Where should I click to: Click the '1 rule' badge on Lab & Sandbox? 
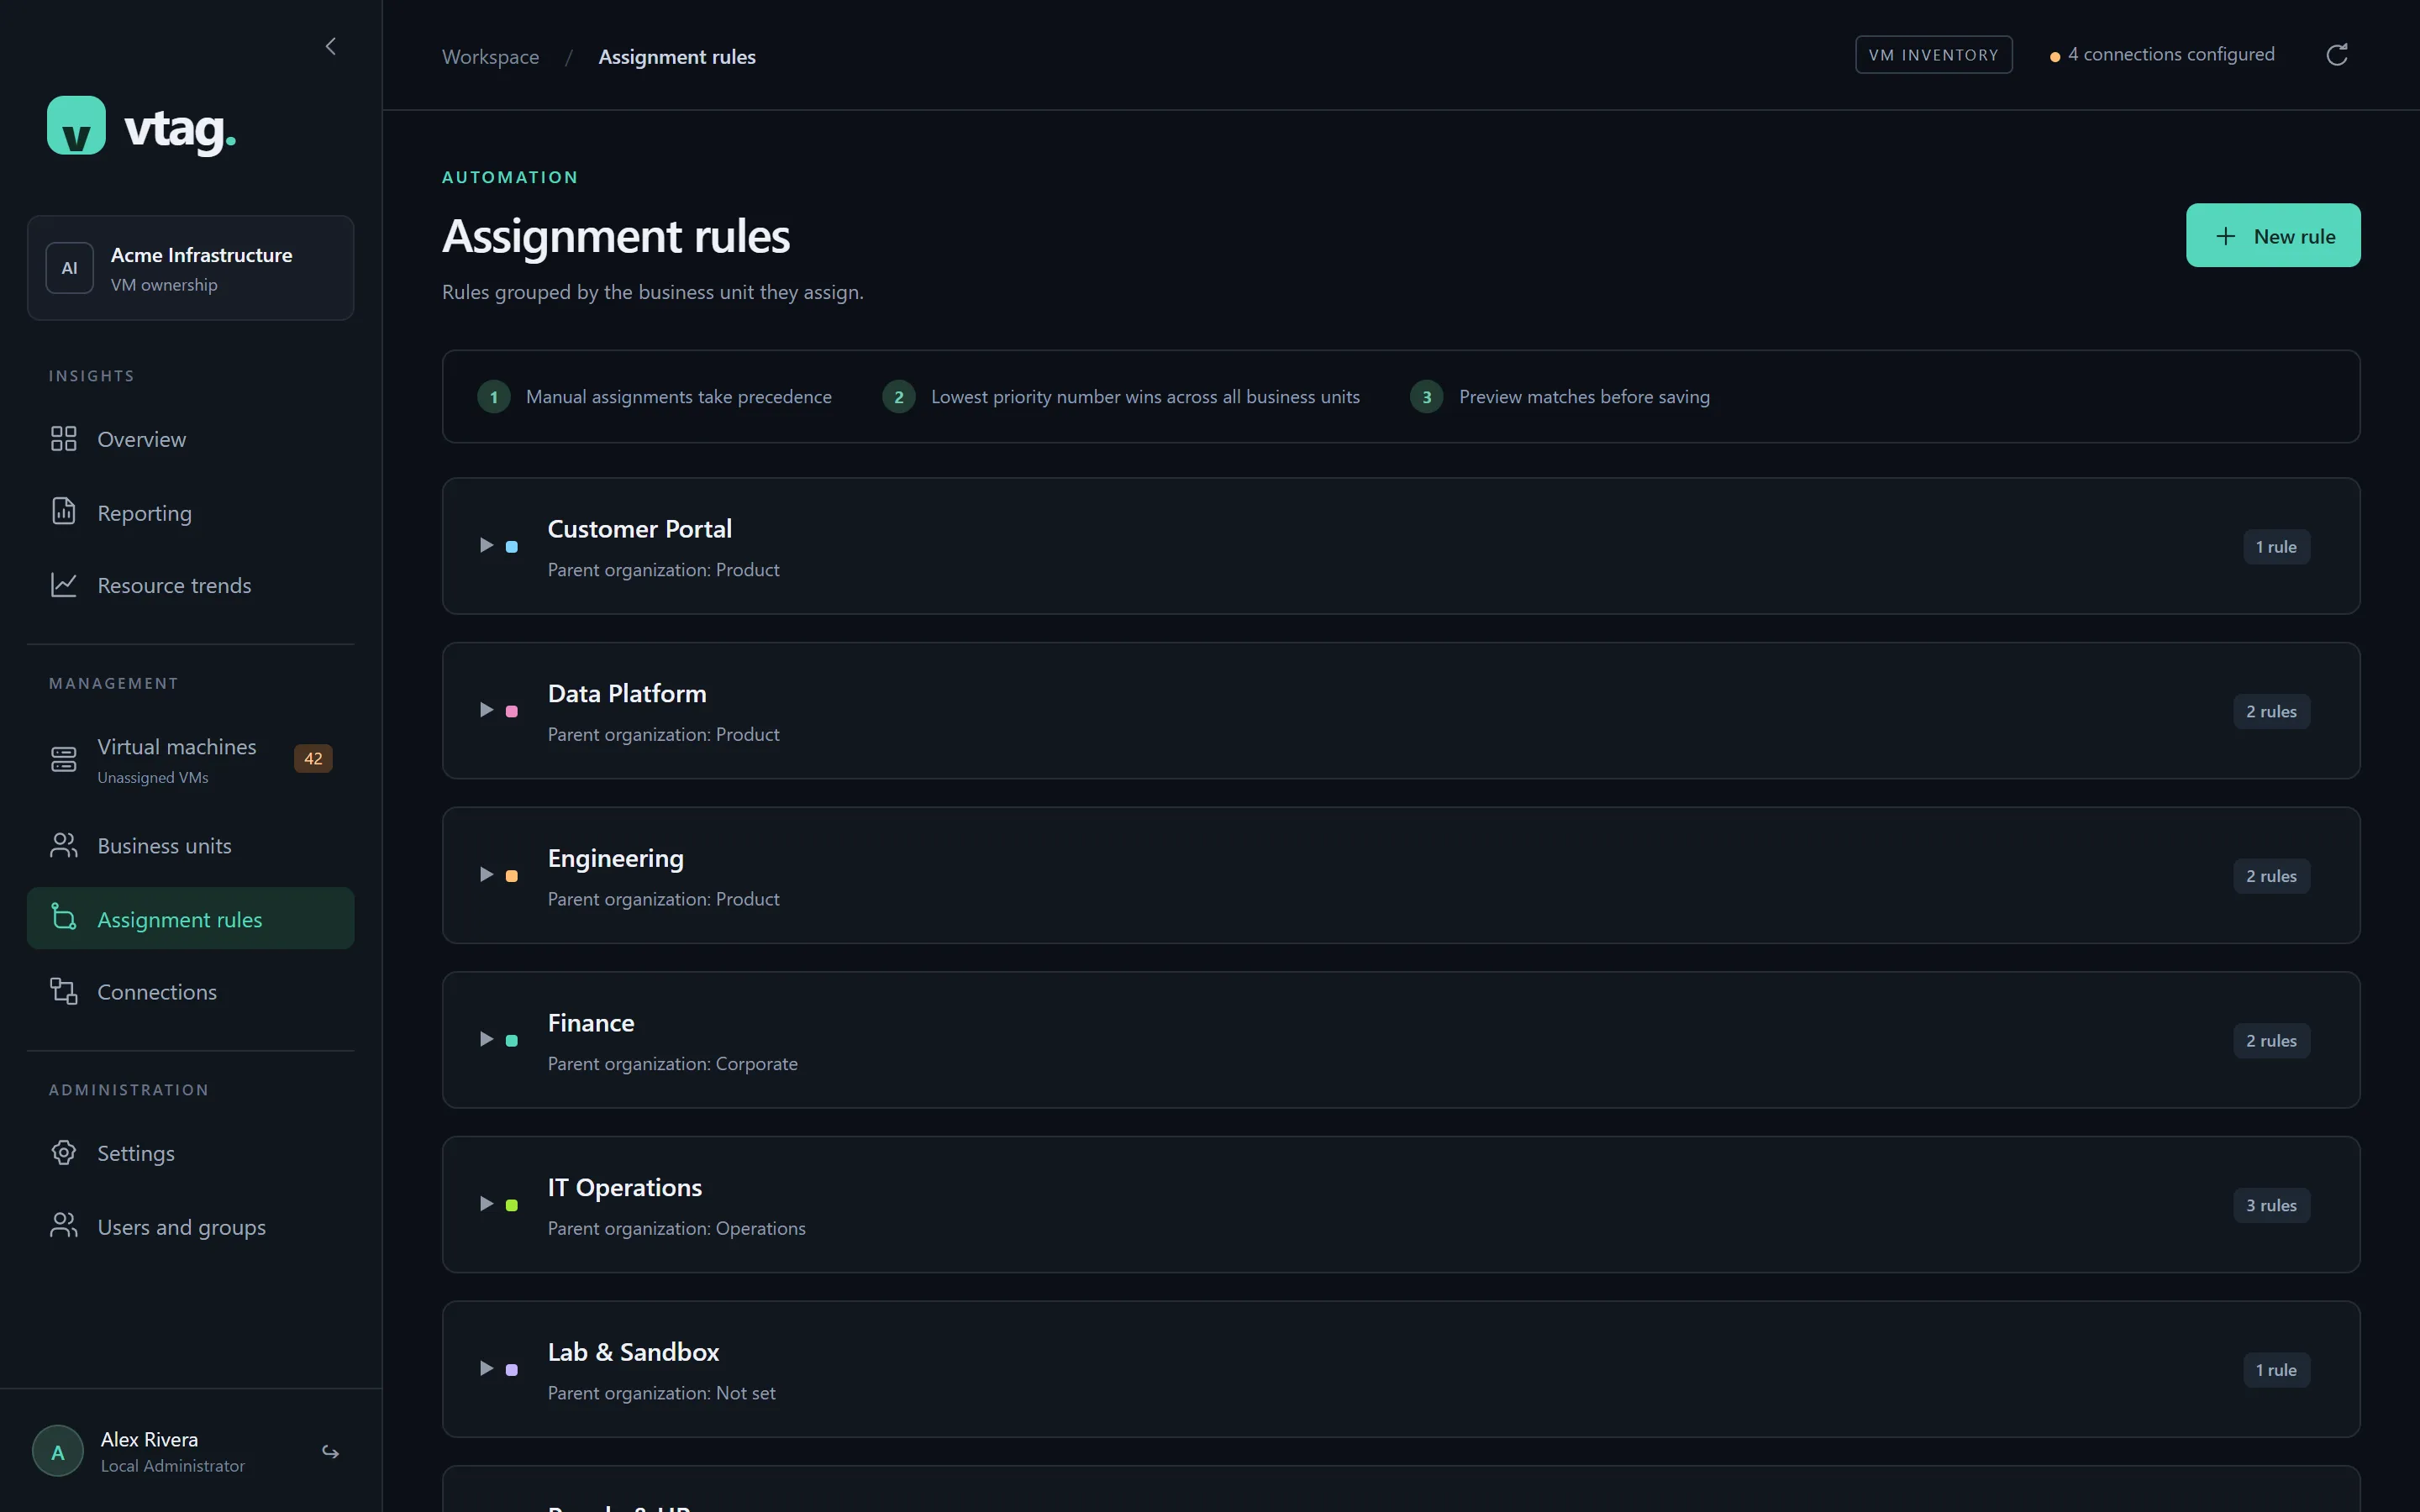2276,1370
